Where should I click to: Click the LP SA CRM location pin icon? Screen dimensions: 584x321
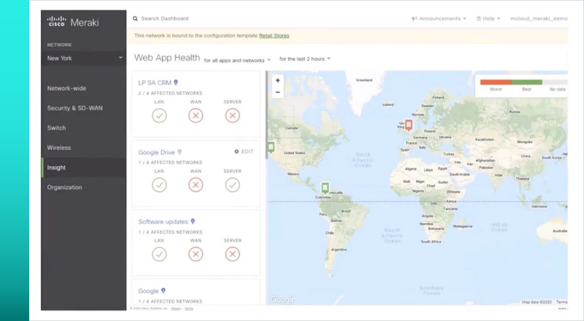pyautogui.click(x=176, y=82)
